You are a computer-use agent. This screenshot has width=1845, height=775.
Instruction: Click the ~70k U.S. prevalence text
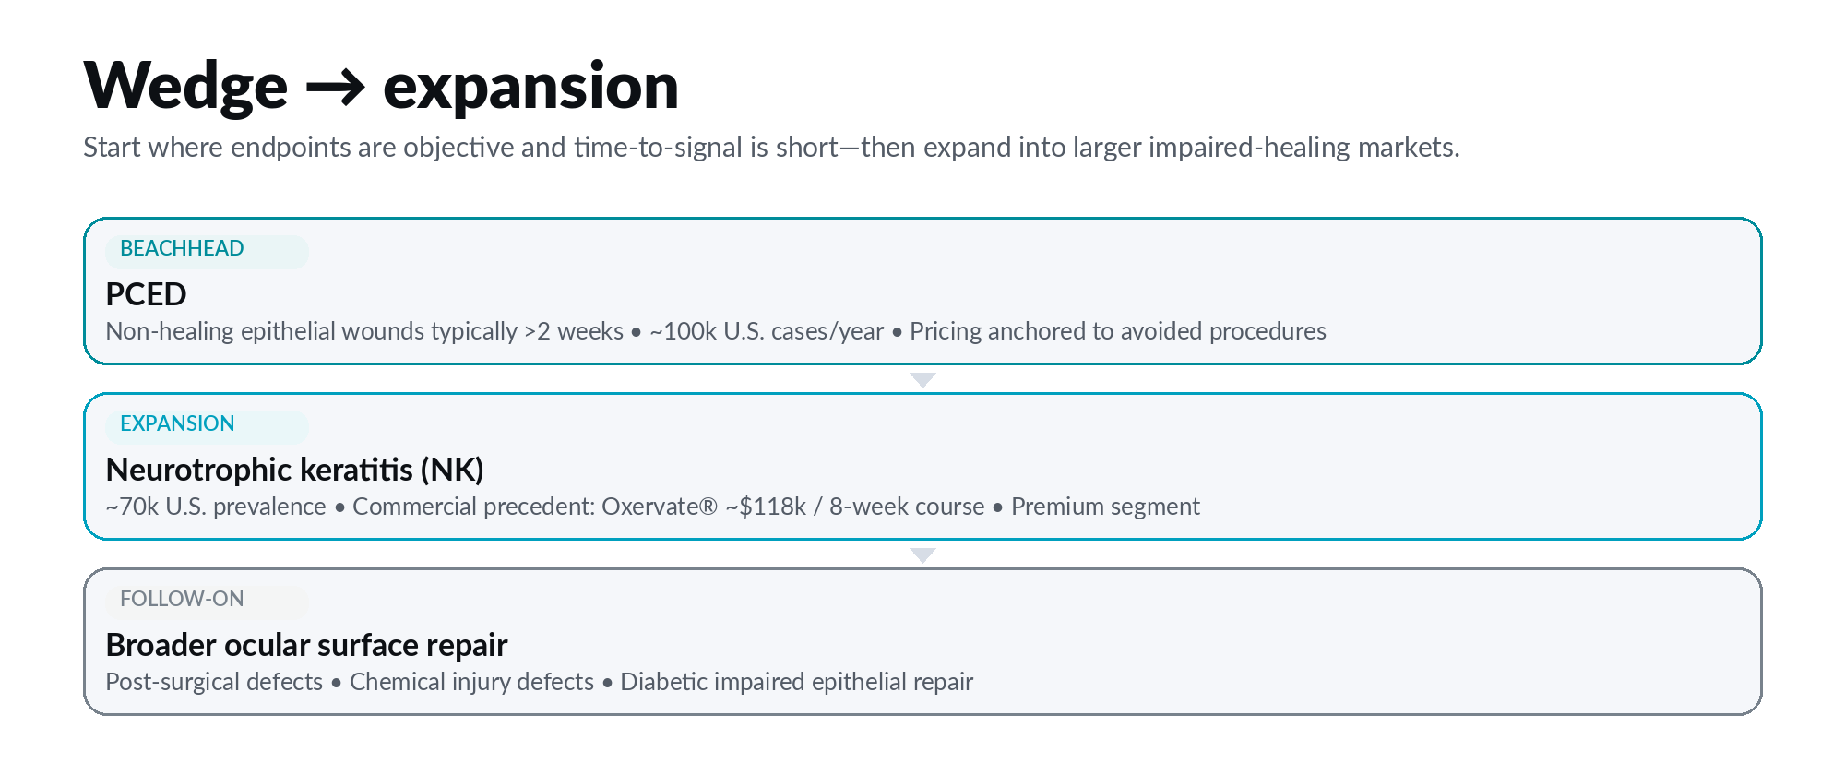[216, 507]
